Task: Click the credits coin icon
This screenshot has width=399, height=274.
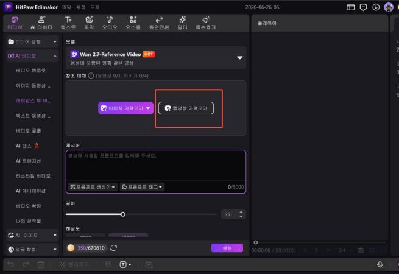Action: [71, 248]
